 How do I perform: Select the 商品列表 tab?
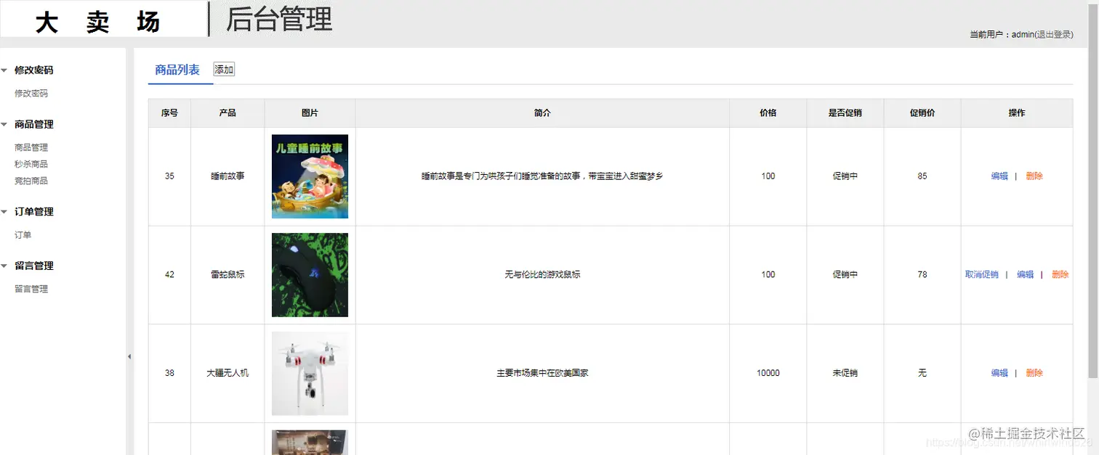tap(177, 70)
